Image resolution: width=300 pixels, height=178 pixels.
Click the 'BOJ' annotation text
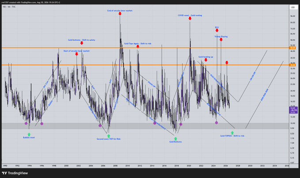(x=217, y=27)
